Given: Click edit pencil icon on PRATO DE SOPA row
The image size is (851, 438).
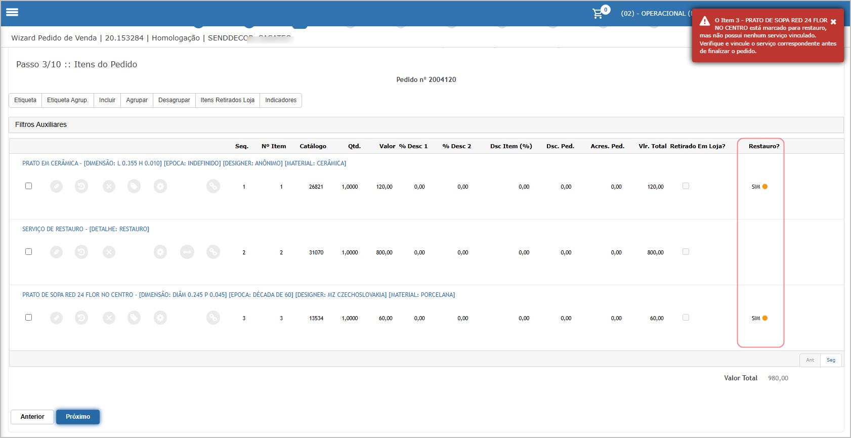Looking at the screenshot, I should coord(56,318).
